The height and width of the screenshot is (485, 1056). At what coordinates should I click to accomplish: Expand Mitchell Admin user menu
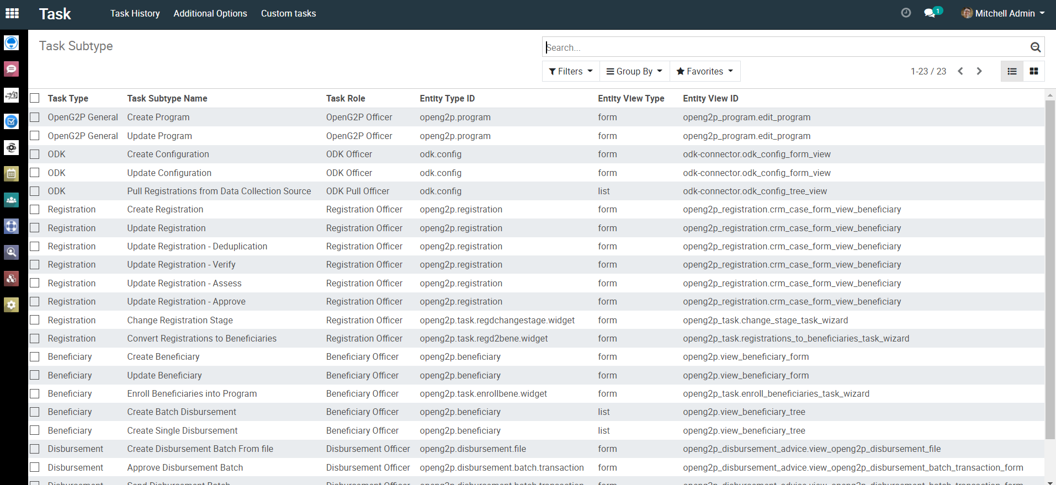coord(1003,13)
